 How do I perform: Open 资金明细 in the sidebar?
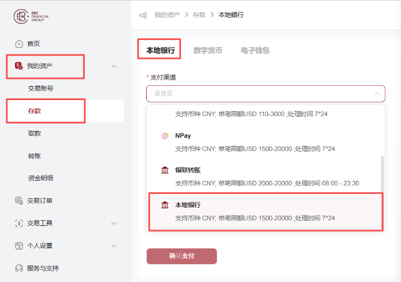click(41, 178)
